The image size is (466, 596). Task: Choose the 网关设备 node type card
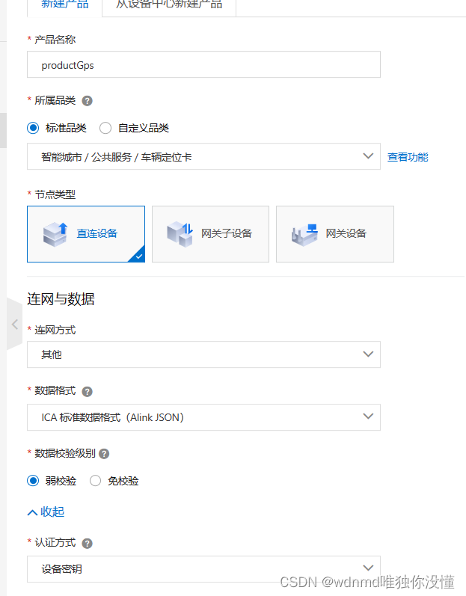pos(335,234)
